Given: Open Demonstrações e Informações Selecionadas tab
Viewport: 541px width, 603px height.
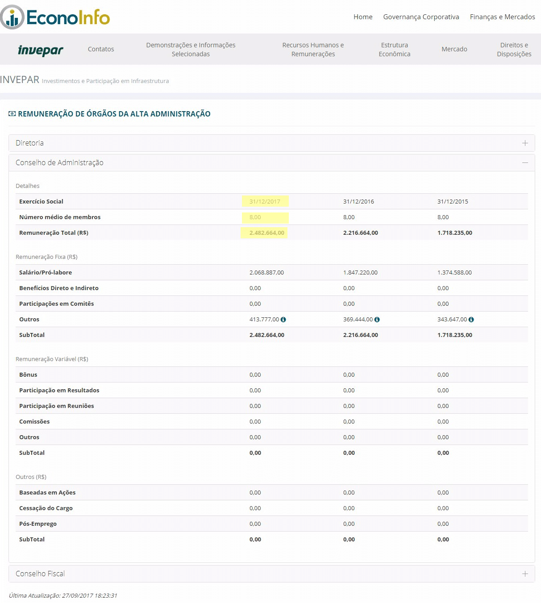Looking at the screenshot, I should (191, 50).
